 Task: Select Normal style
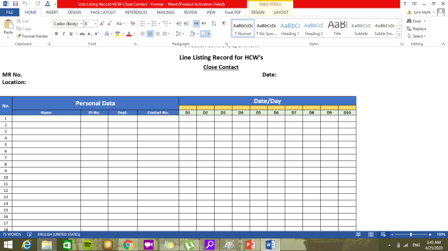[x=242, y=28]
